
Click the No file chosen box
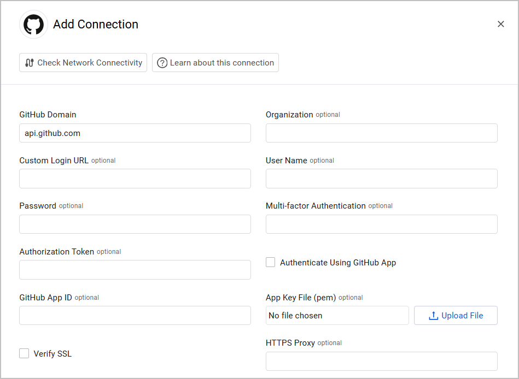(x=337, y=315)
